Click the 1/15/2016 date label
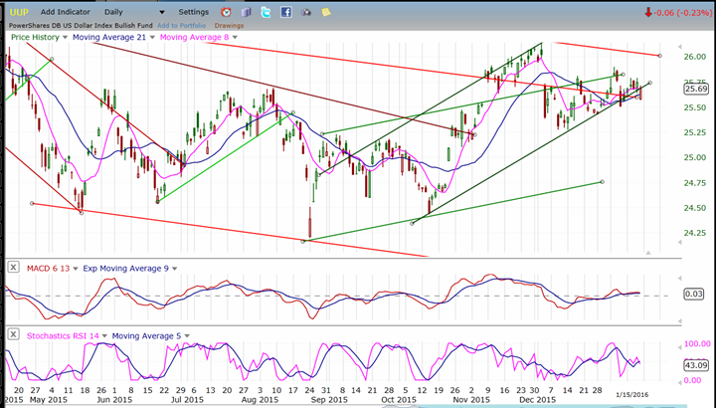This screenshot has height=408, width=716. 631,394
